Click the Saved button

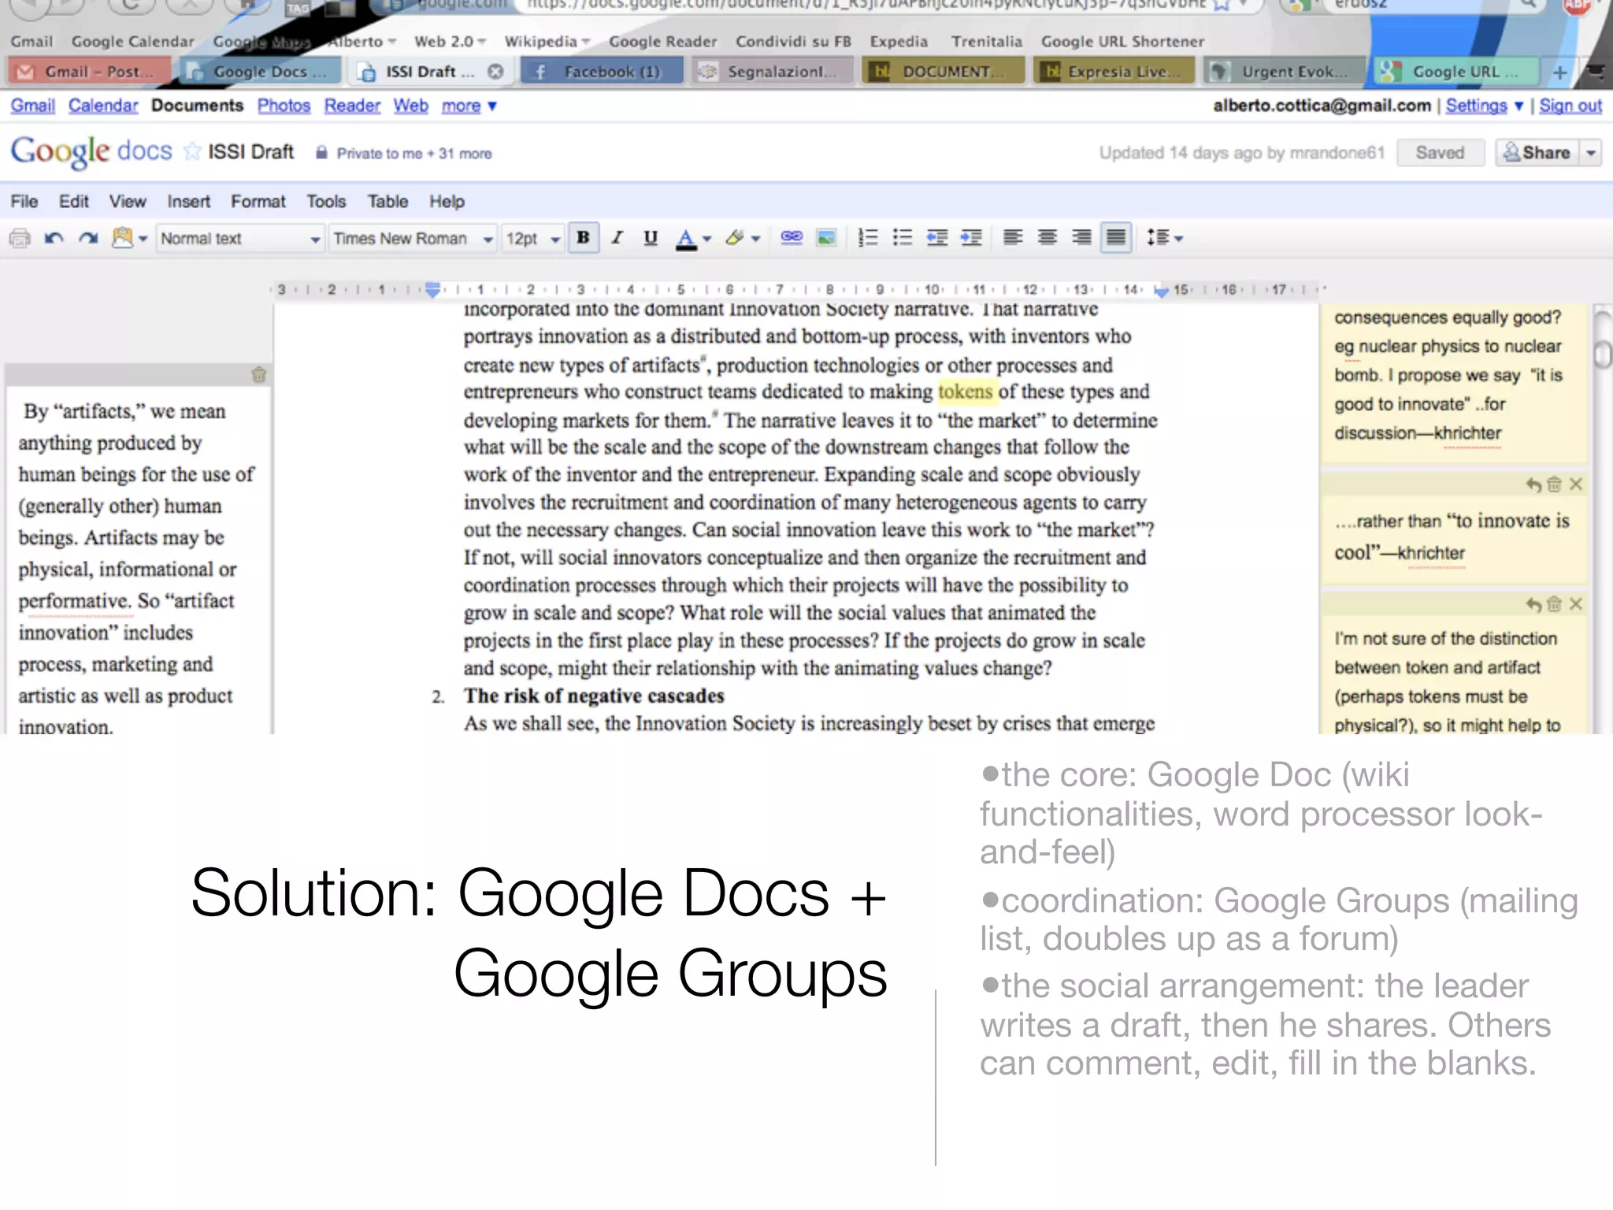1441,153
